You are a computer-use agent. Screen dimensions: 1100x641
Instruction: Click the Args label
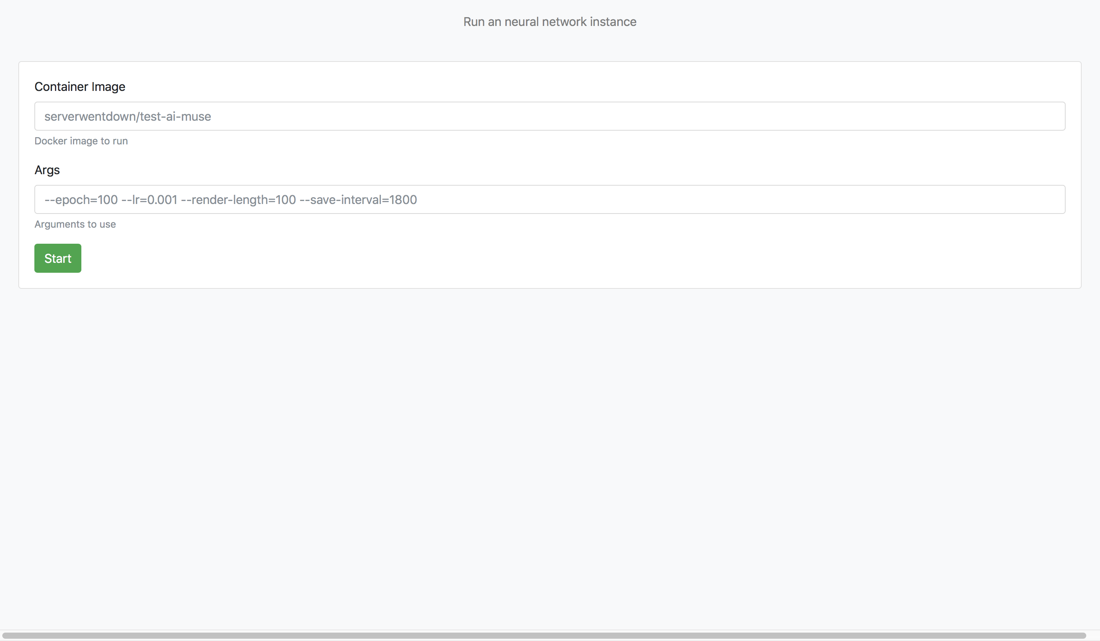47,170
